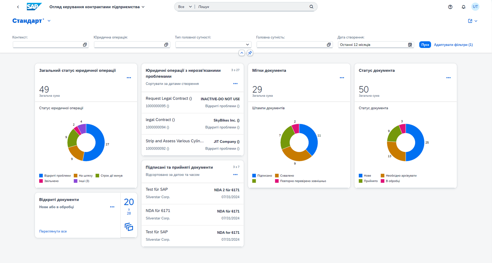
Task: Open the Все search scope dropdown
Action: [185, 7]
